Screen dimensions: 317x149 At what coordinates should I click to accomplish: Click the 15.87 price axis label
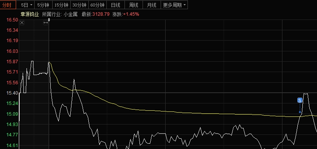click(12, 62)
